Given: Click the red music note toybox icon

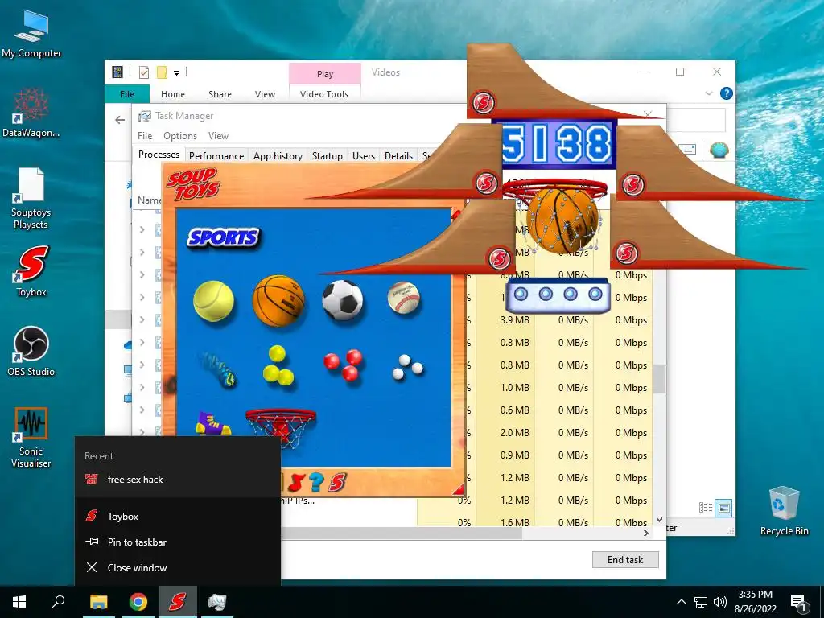Looking at the screenshot, I should [x=296, y=482].
